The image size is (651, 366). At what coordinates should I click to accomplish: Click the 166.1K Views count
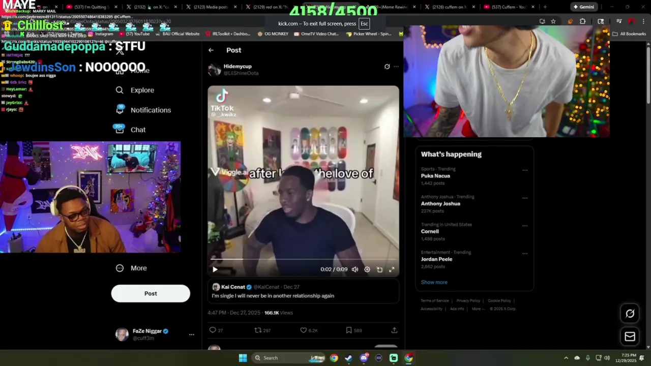[x=278, y=313]
